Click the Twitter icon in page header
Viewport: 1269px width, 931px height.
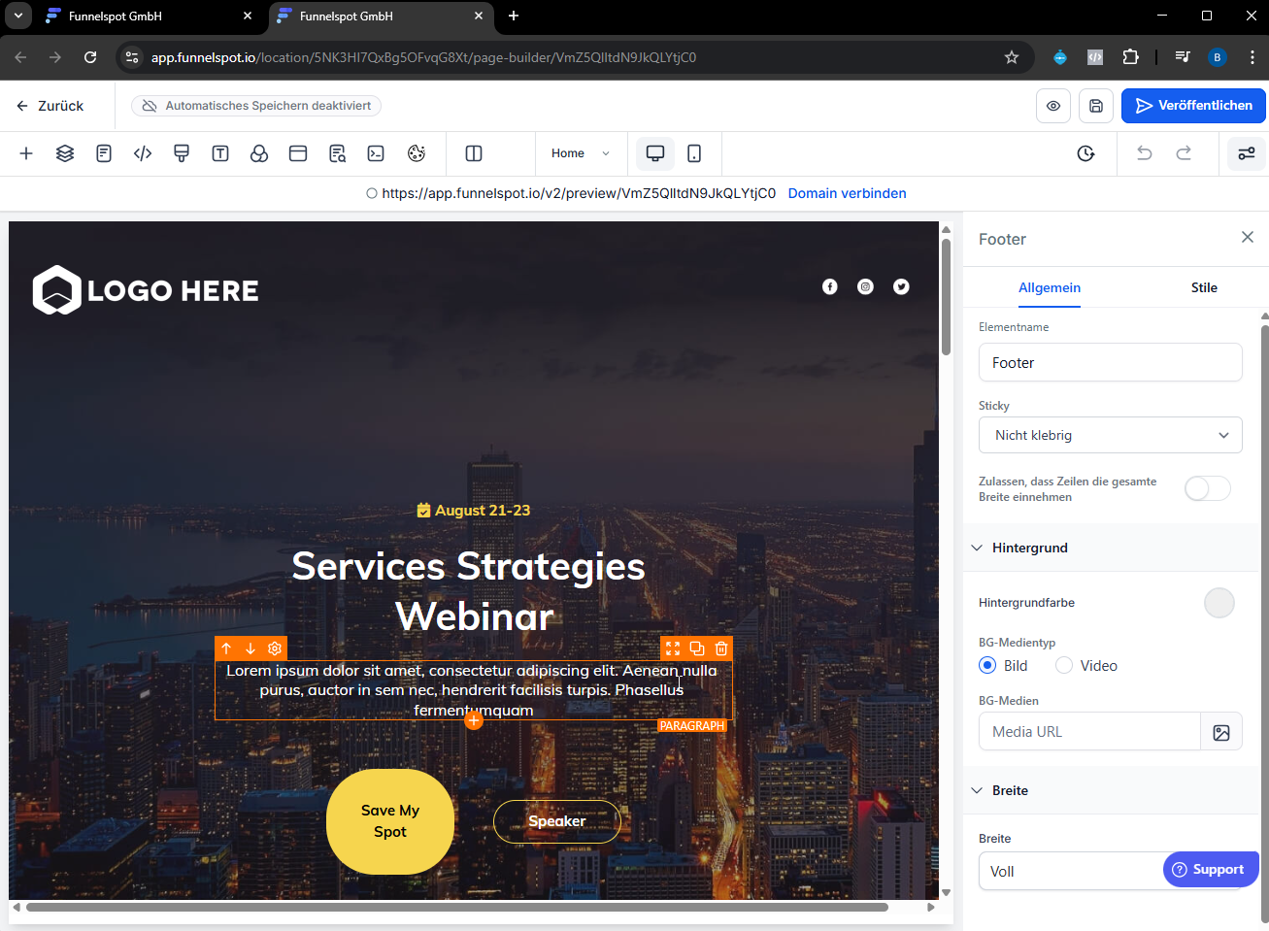(x=902, y=286)
